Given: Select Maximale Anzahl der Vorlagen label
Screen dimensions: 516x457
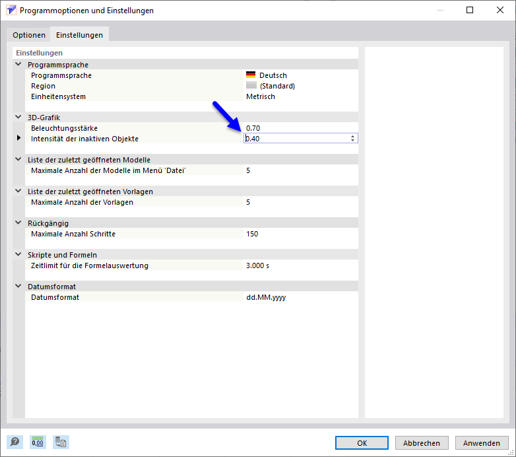Looking at the screenshot, I should (x=82, y=202).
